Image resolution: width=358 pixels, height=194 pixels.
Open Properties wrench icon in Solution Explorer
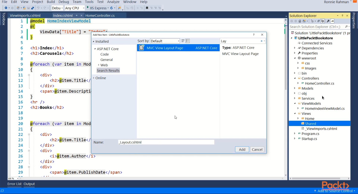click(x=328, y=21)
